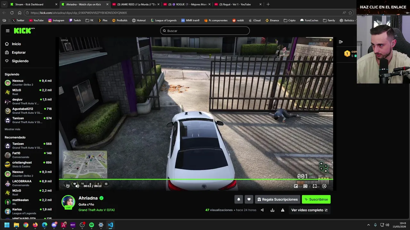Viewport: 410px width, 230px height.
Task: Switch to ROGUE Mejores Mom tab
Action: [x=187, y=4]
